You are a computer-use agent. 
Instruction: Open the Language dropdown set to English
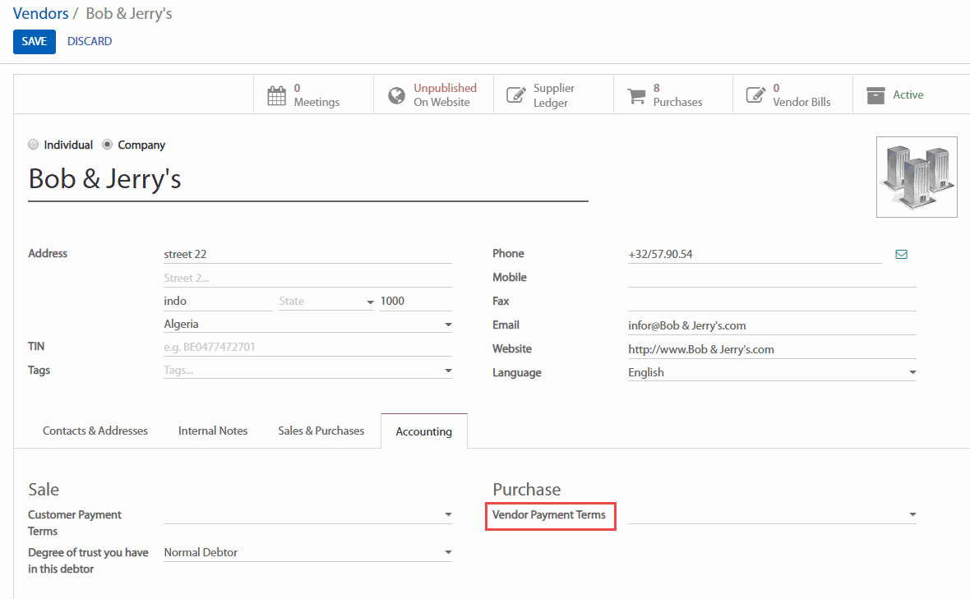click(x=912, y=373)
